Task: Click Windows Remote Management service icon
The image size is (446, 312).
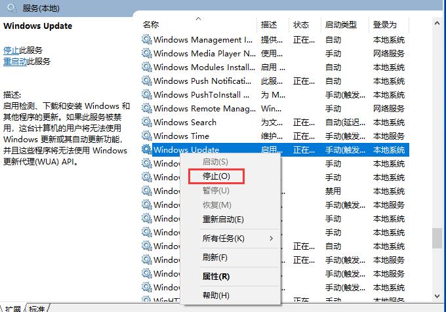Action: coord(146,108)
